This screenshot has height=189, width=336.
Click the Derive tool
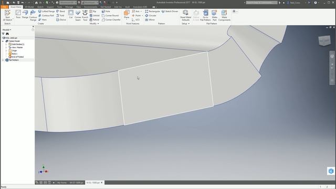tap(61, 20)
